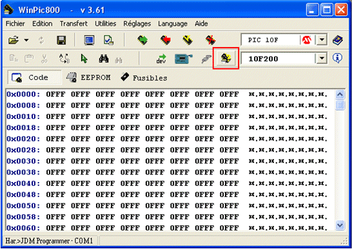Switch to the Fusibles tab

pyautogui.click(x=144, y=77)
